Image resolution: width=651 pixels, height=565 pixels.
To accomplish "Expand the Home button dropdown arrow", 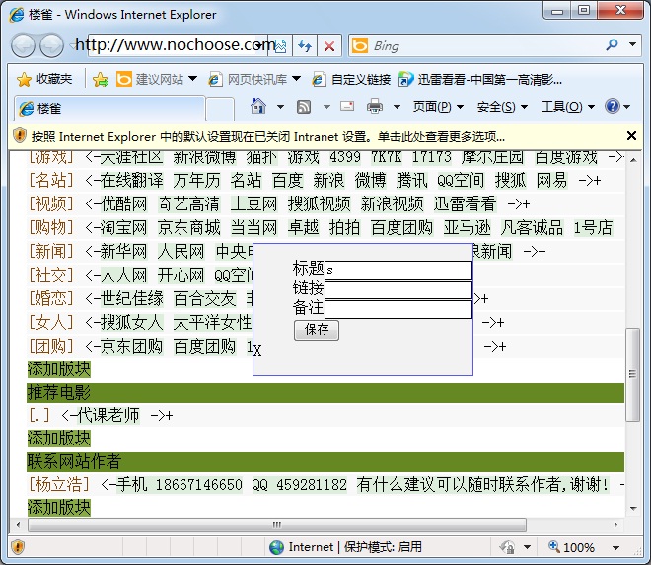I will [x=281, y=107].
